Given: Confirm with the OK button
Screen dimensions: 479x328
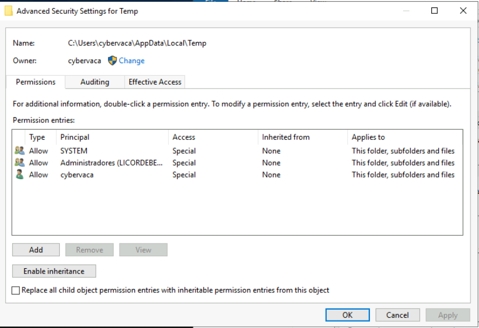Looking at the screenshot, I should pyautogui.click(x=347, y=315).
